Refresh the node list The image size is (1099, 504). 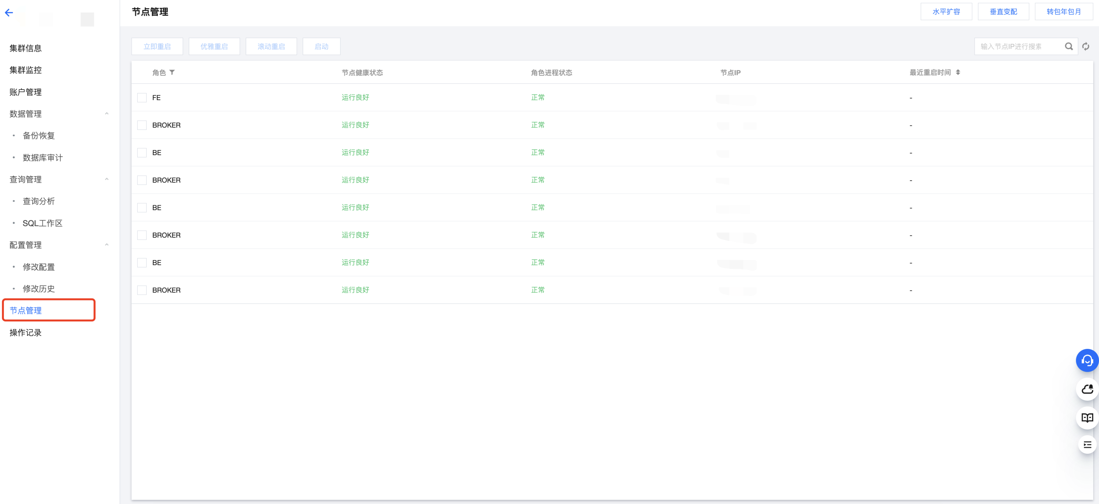pyautogui.click(x=1086, y=47)
